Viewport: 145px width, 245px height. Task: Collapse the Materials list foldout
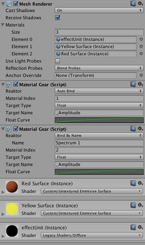pos(3,25)
